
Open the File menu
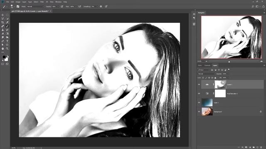pos(7,2)
